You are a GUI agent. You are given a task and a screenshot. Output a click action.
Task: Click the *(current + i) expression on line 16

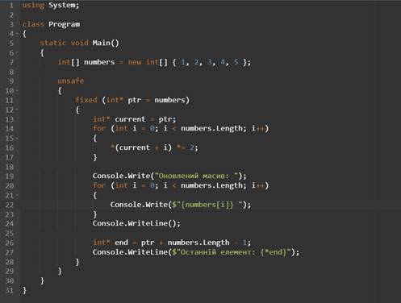coord(141,147)
